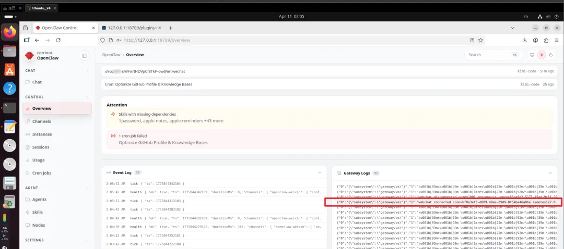This screenshot has width=564, height=249.
Task: Open Terminal from the dock
Action: 10,108
